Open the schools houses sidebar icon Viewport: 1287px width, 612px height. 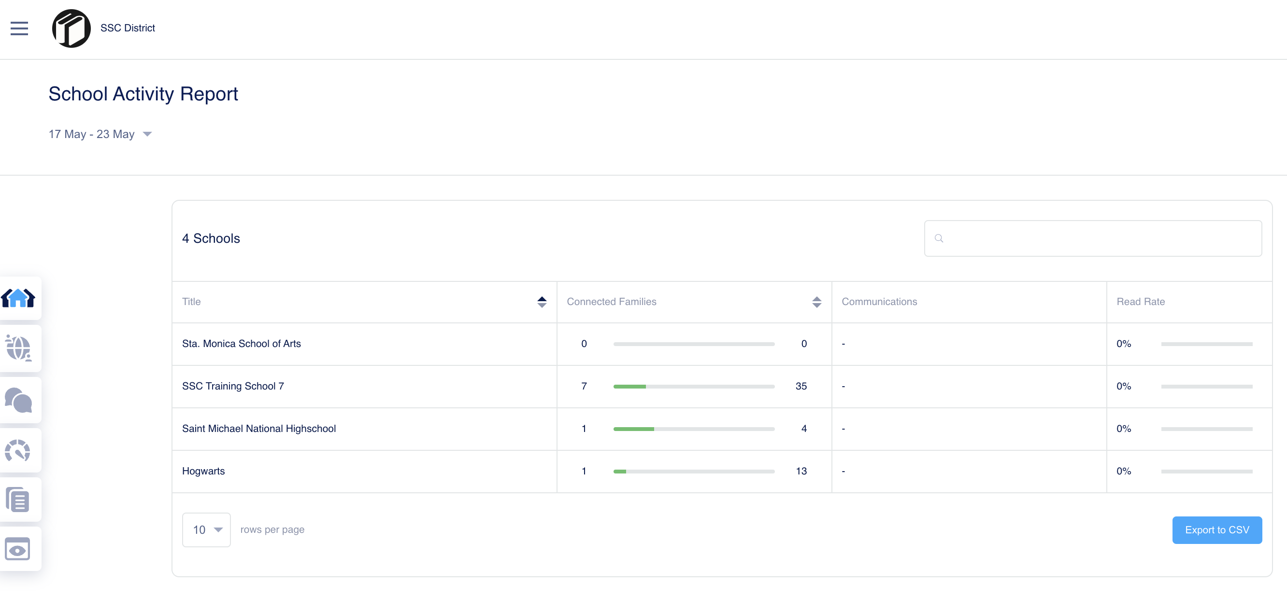point(18,298)
